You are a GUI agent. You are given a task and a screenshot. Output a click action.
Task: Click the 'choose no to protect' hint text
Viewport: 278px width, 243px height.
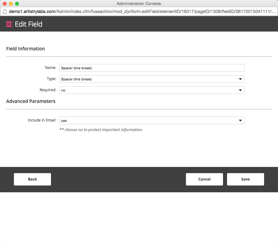click(101, 130)
